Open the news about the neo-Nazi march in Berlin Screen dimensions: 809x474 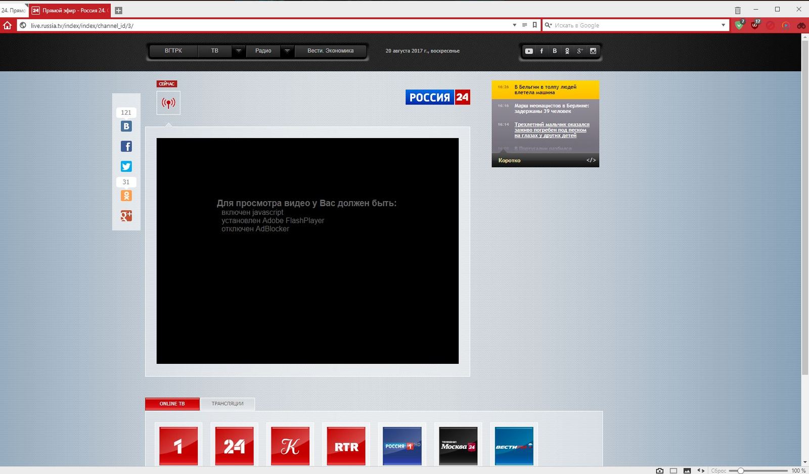(552, 108)
